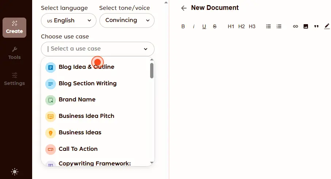Apply Heading 2 style
Image resolution: width=331 pixels, height=179 pixels.
coord(241,26)
